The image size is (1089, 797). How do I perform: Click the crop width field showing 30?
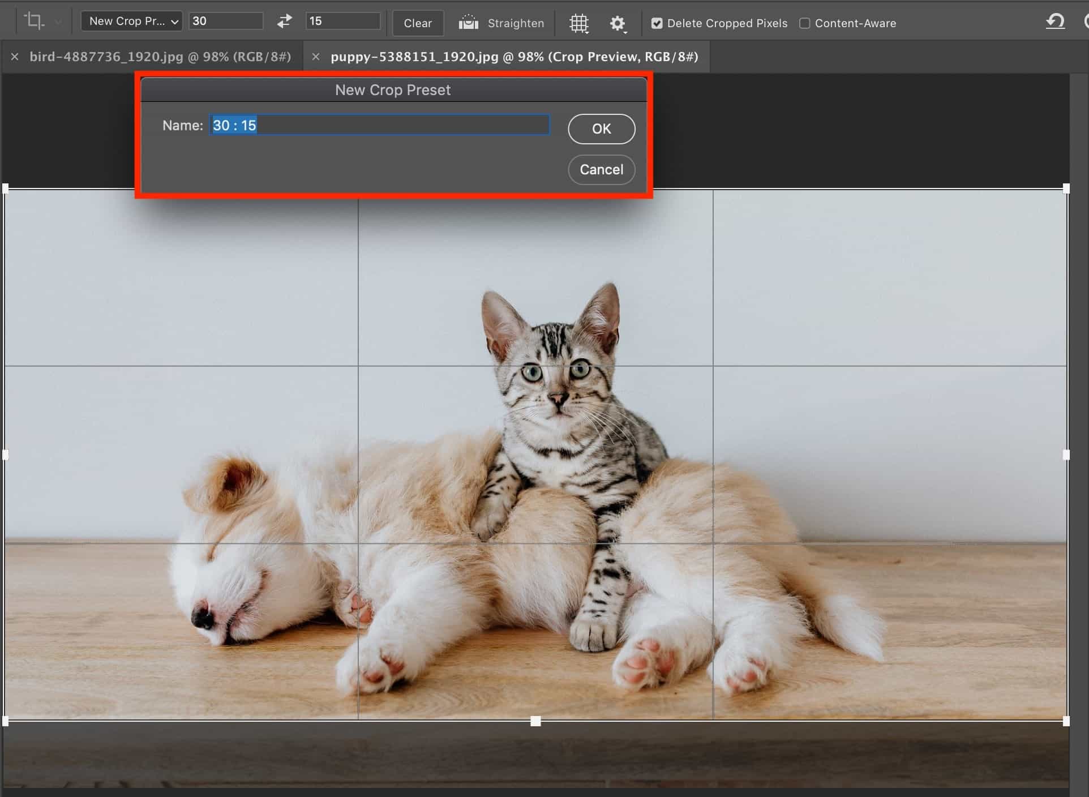[x=226, y=22]
